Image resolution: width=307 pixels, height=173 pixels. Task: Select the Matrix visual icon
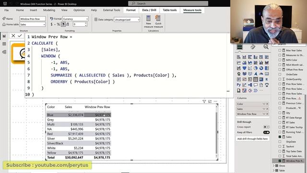pos(261,79)
